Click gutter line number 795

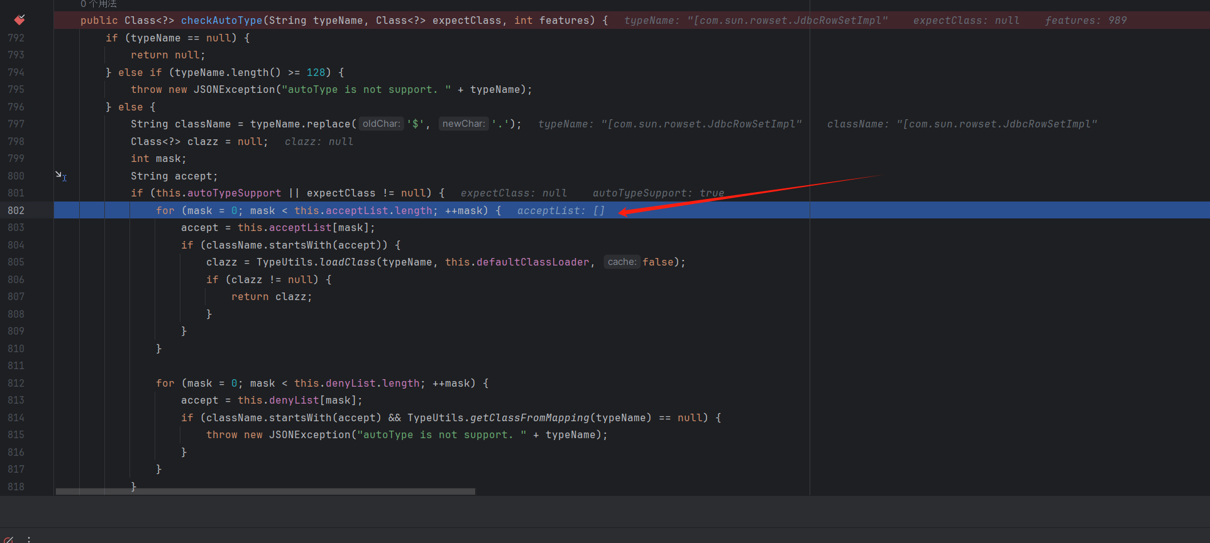[x=16, y=89]
